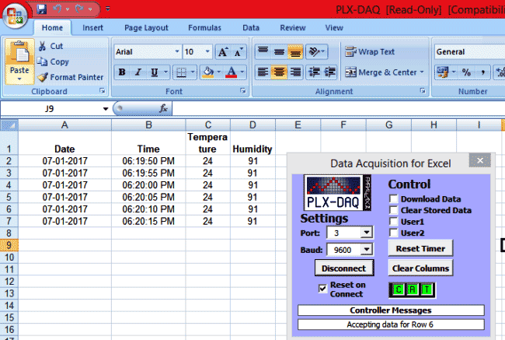
Task: Click the Office button logo
Action: [15, 15]
